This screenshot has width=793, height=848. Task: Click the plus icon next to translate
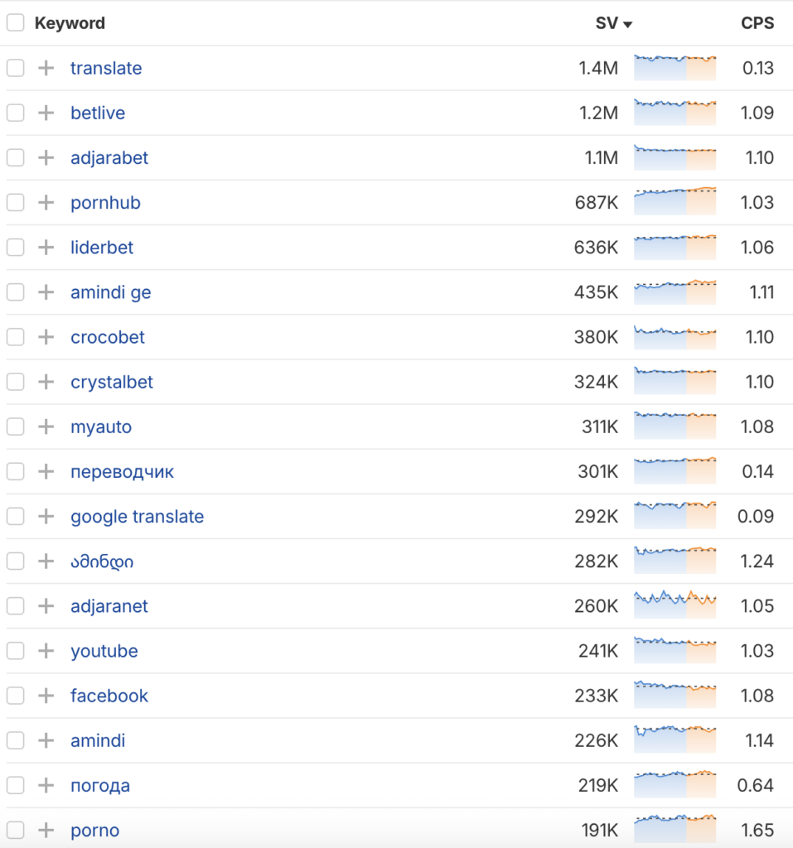(46, 68)
